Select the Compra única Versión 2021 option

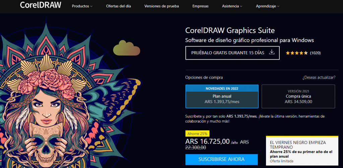[x=298, y=96]
